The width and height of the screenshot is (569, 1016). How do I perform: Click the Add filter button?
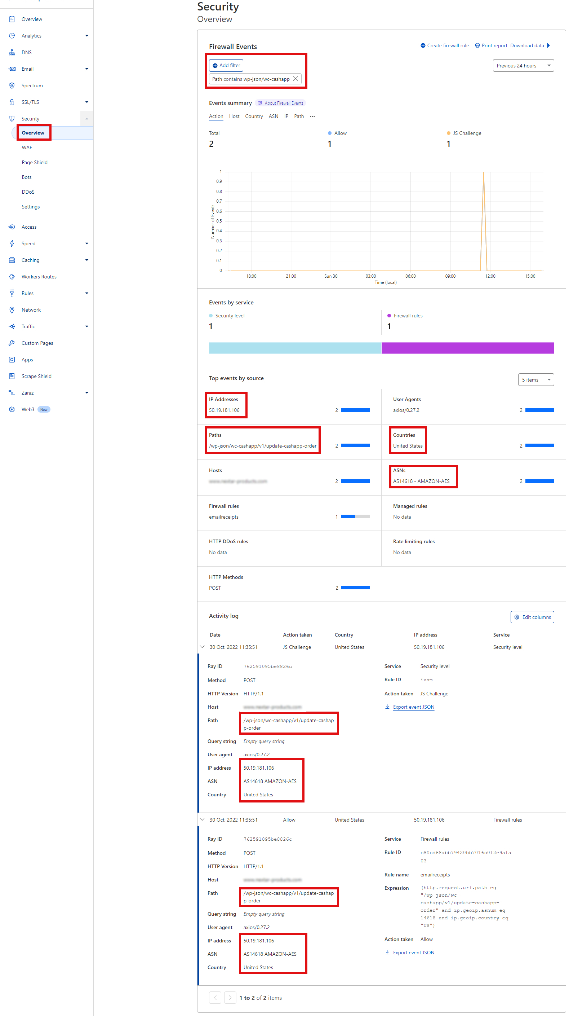226,65
